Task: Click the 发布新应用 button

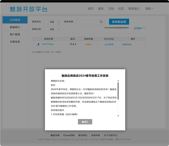Action: point(119,22)
